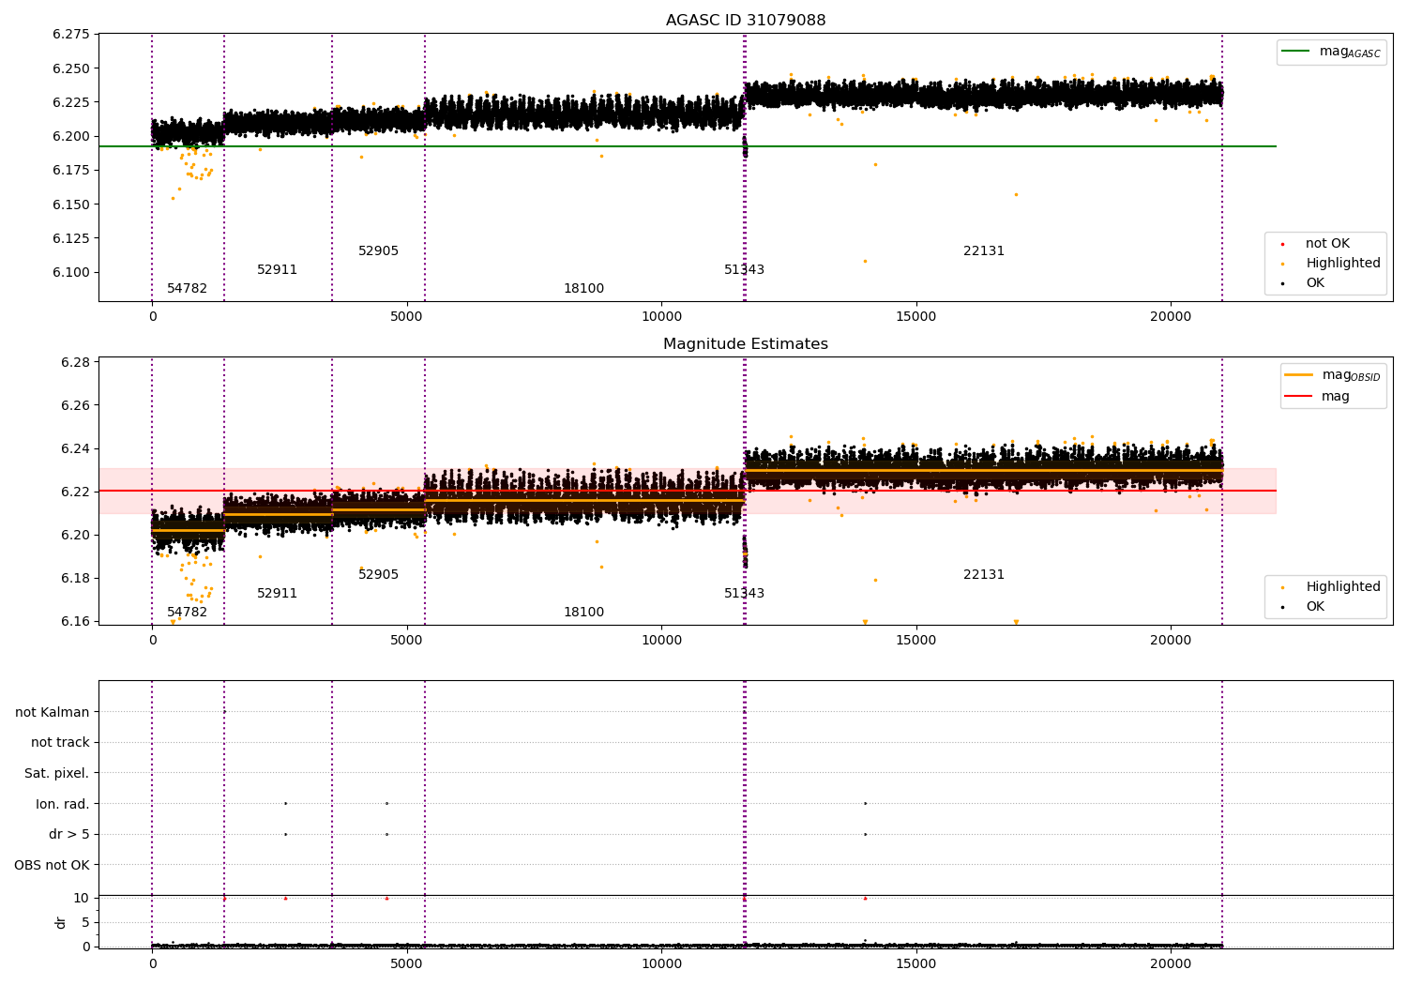Select the red 'mag' legend entry label

tap(1336, 397)
